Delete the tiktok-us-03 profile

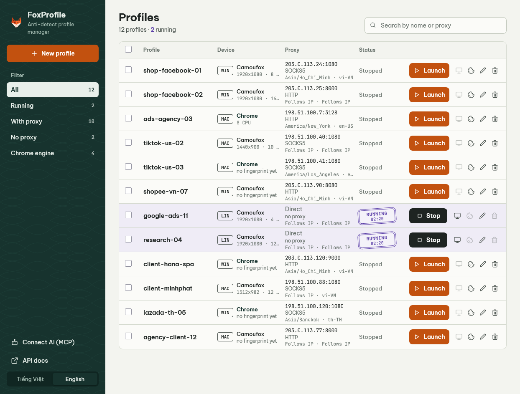495,167
